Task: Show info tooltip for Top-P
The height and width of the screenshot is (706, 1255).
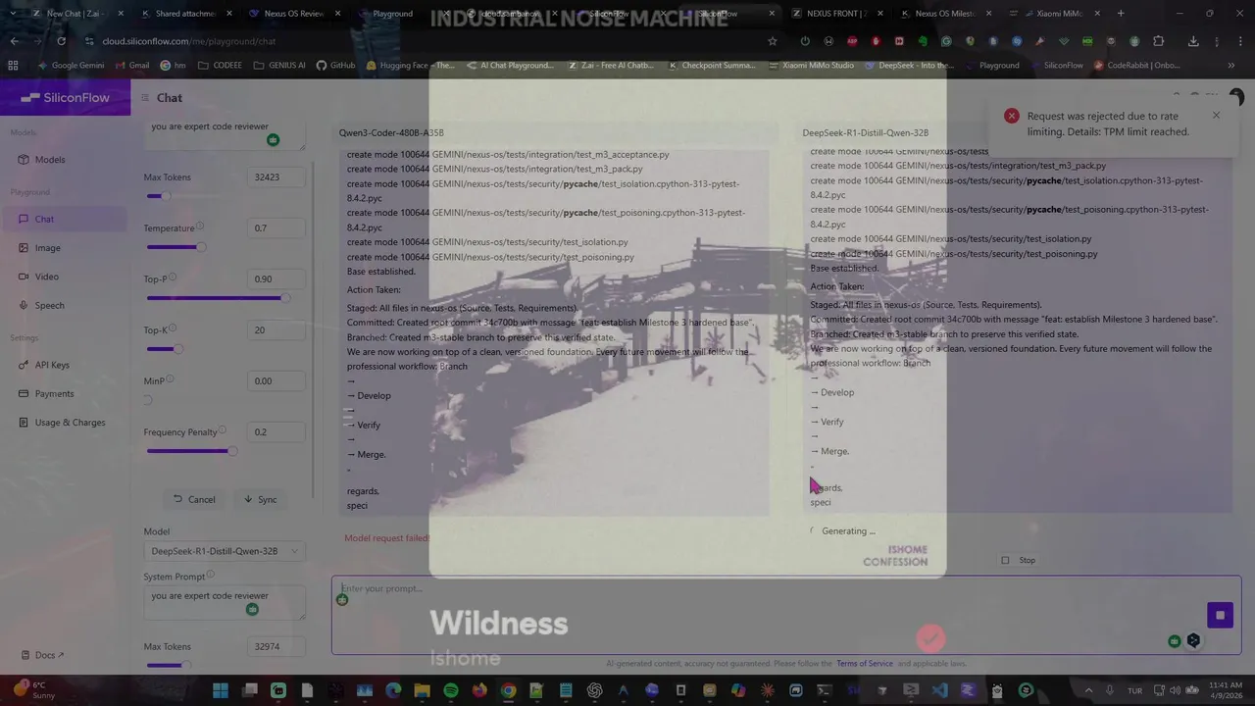Action: [173, 277]
